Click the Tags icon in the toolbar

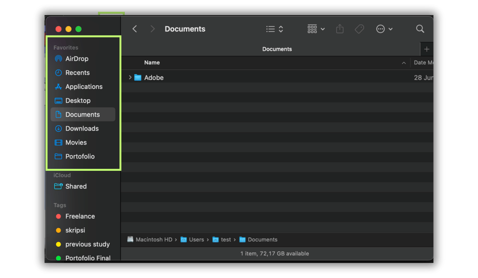pyautogui.click(x=359, y=29)
